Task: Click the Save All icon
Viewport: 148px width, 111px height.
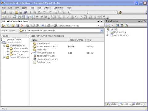Action: tap(25, 12)
